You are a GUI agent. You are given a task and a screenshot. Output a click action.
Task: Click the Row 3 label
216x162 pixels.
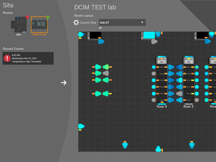pyautogui.click(x=188, y=106)
